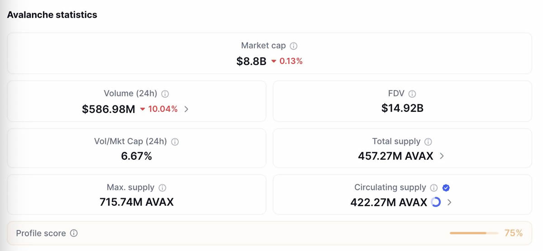Click the Volume (24h) info icon
Viewport: 543px width, 251px height.
165,94
